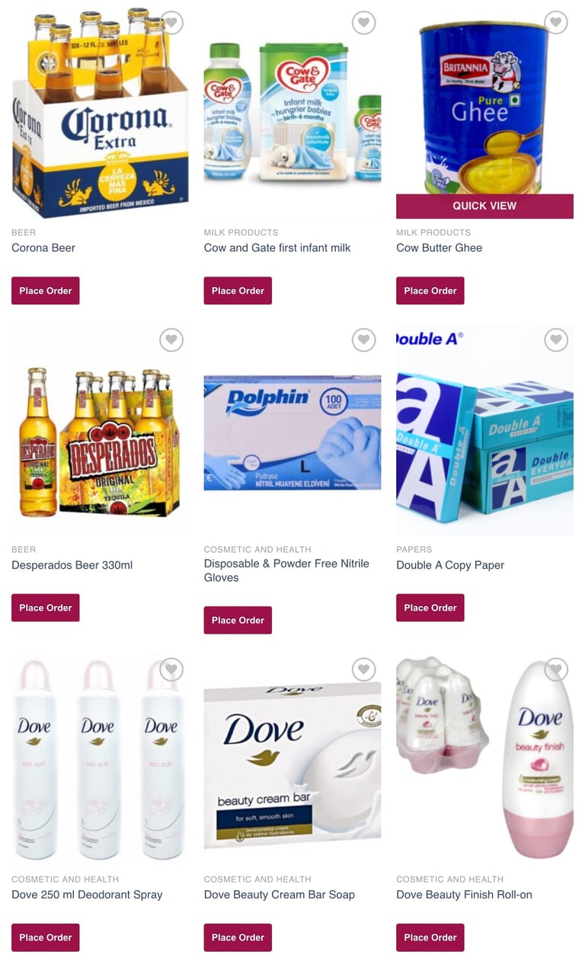The image size is (585, 961).
Task: Open Dove Beauty Cream Bar Soap link
Action: [280, 895]
